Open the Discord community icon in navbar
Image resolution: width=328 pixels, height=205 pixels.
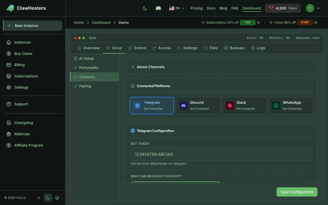pyautogui.click(x=158, y=8)
